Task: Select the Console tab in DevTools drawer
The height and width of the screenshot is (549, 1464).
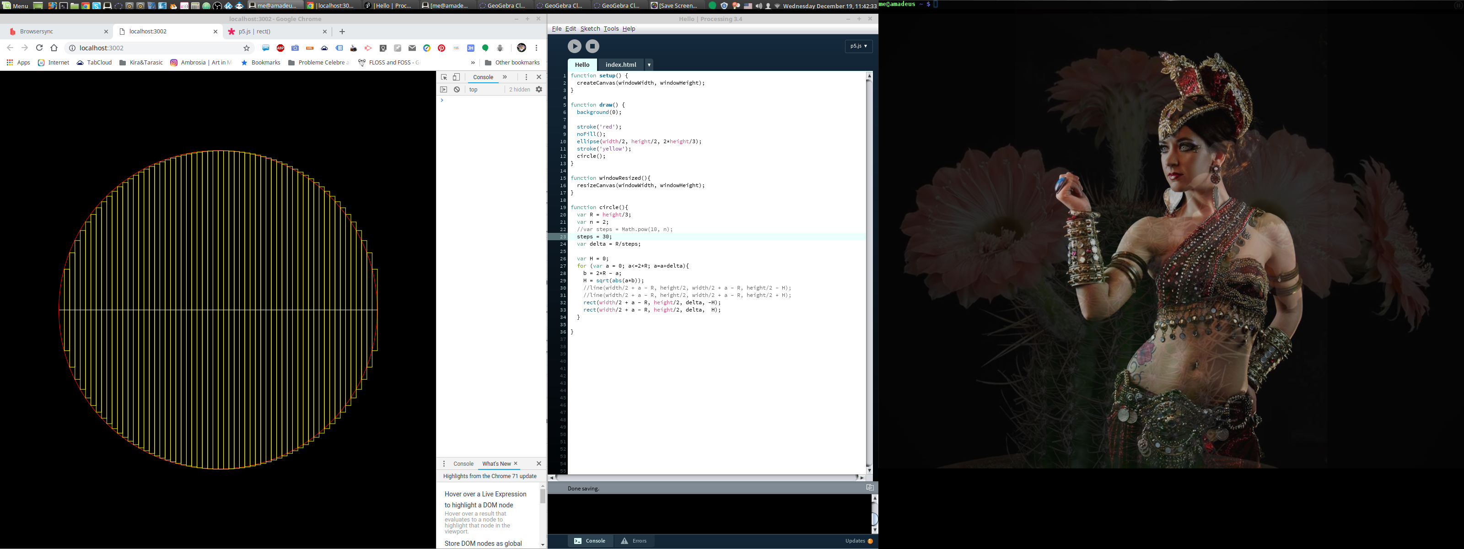Action: click(x=463, y=464)
